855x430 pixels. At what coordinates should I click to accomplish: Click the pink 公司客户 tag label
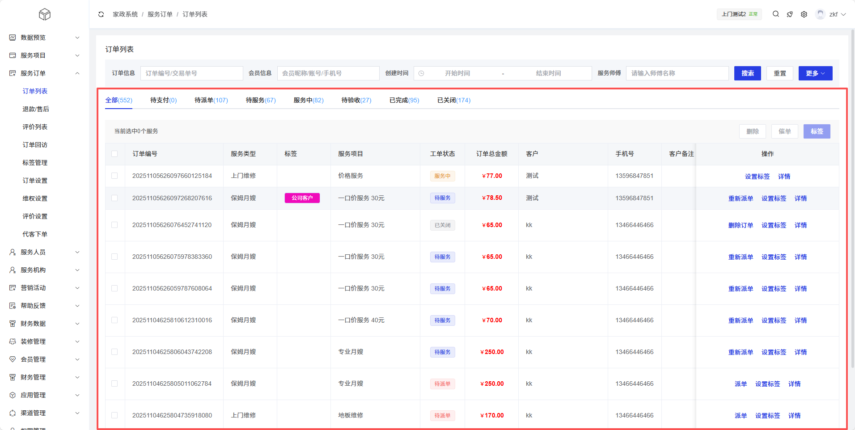(302, 198)
